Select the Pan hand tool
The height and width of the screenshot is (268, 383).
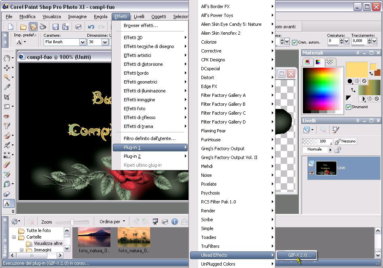tap(7, 58)
